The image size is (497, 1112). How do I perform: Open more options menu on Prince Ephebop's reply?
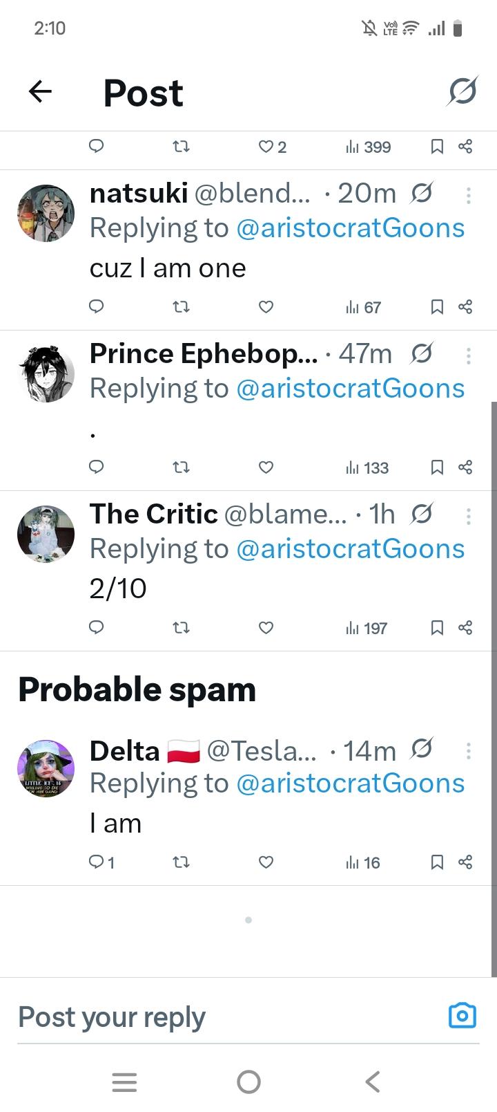[469, 356]
